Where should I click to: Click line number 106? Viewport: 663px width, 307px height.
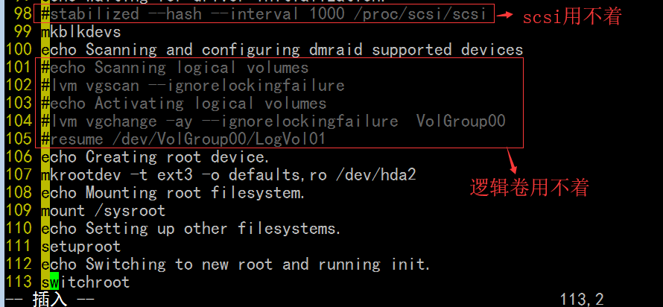coord(19,157)
